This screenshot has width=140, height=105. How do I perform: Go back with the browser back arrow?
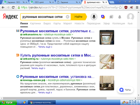tap(3, 7)
